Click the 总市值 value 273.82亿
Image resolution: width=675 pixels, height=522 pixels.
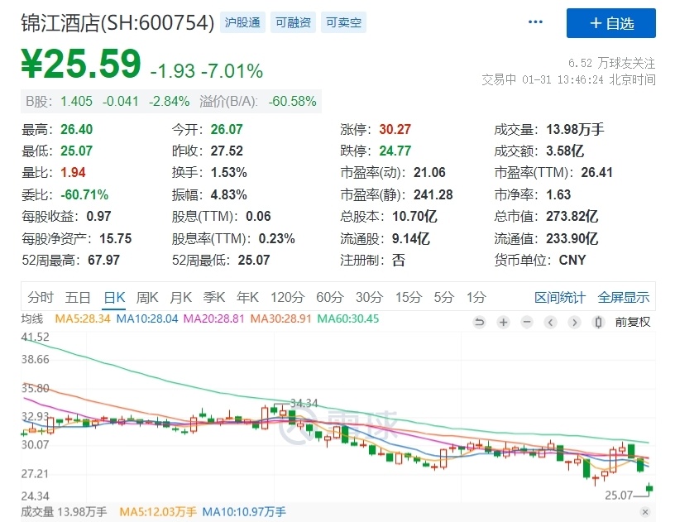tap(572, 216)
